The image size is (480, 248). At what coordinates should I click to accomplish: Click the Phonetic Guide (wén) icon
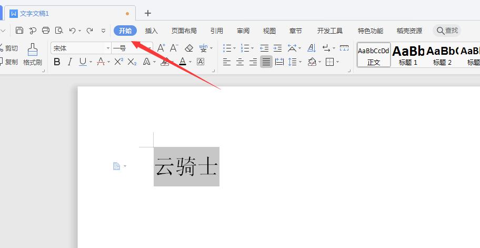(x=203, y=48)
